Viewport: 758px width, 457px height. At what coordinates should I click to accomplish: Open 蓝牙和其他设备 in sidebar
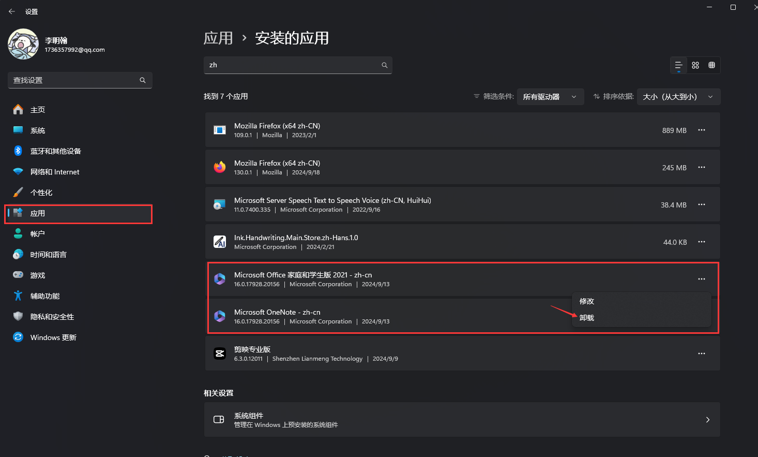pyautogui.click(x=55, y=151)
